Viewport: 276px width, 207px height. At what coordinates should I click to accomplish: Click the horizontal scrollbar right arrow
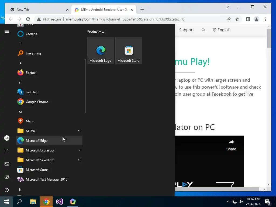(x=264, y=189)
